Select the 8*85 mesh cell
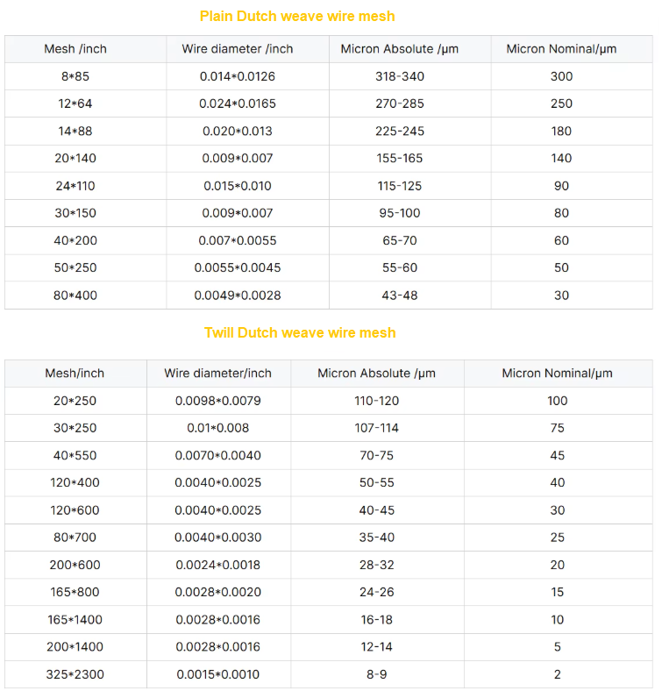 tap(75, 76)
